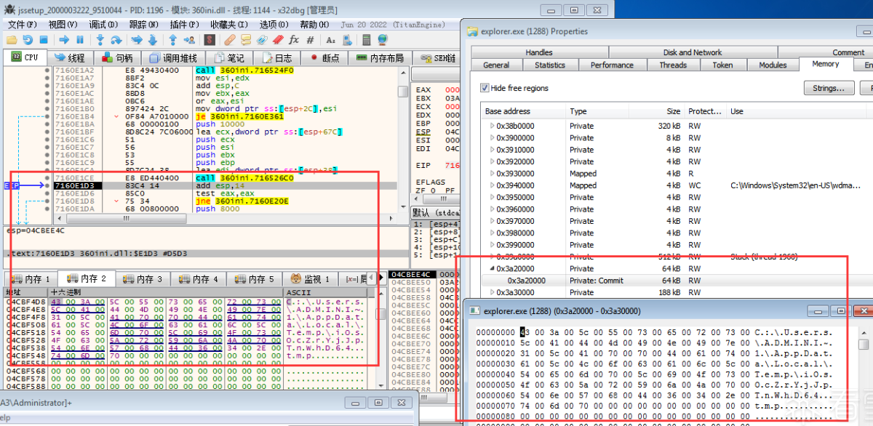Click the 十六进制 column header in dump
873x426 pixels.
pos(166,292)
